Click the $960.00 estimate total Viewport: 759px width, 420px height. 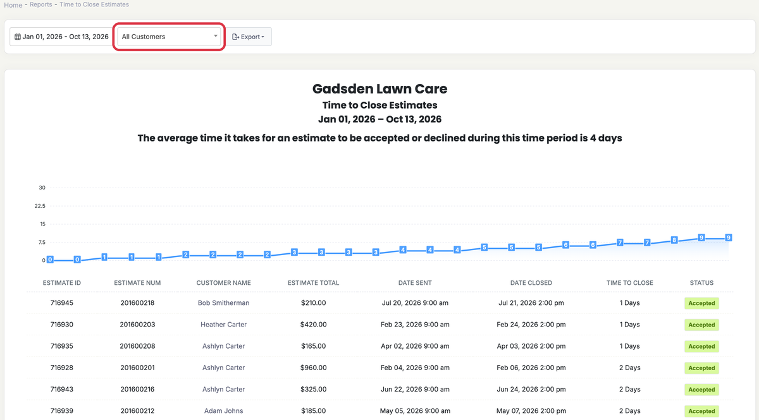pyautogui.click(x=313, y=368)
